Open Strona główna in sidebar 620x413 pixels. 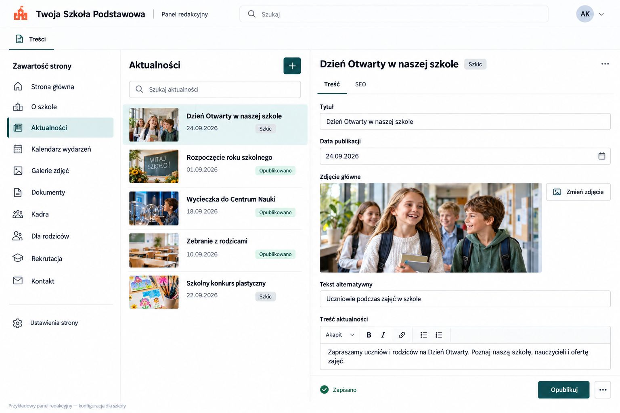pos(61,87)
